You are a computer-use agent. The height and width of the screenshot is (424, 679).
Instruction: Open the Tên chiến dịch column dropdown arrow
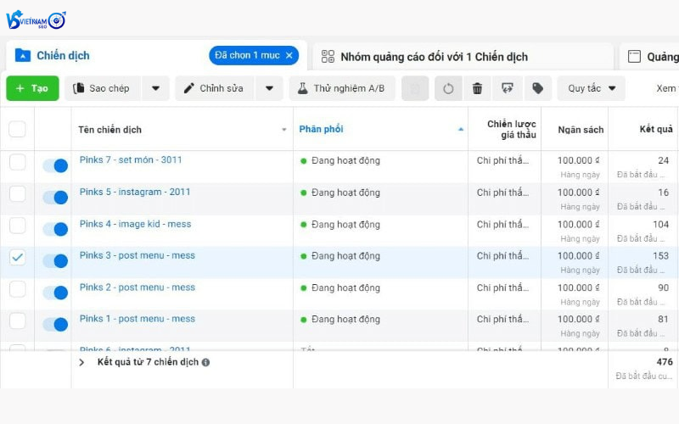284,130
